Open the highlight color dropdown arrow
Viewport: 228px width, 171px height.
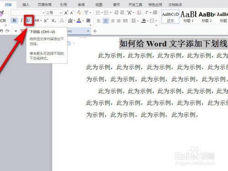[74, 21]
